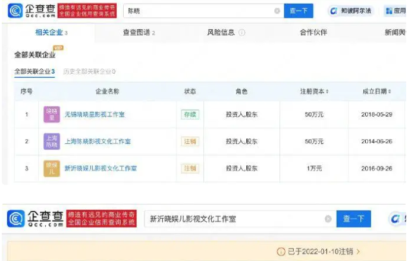Click the orange 晓娱儿 company logo thumbnail
Screen dimensions: 408x261
(52, 168)
